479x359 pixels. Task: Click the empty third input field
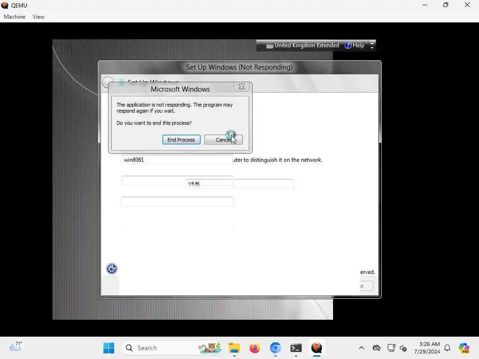coord(177,201)
